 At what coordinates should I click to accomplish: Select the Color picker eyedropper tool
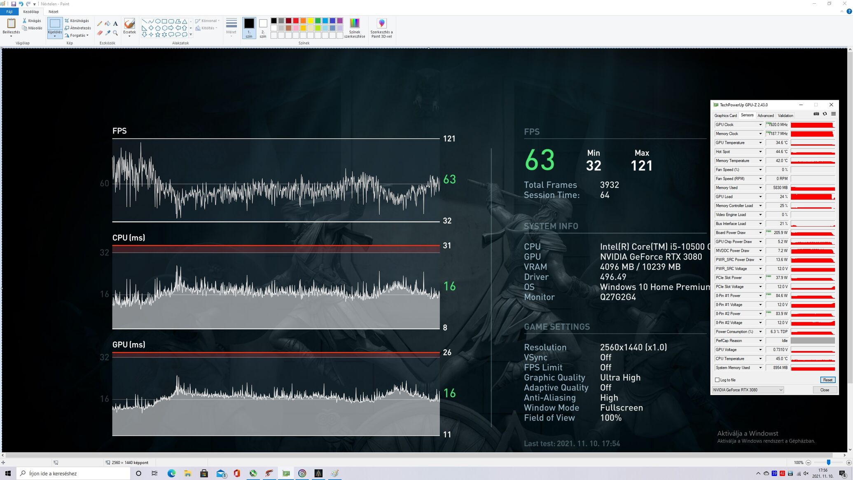click(108, 33)
